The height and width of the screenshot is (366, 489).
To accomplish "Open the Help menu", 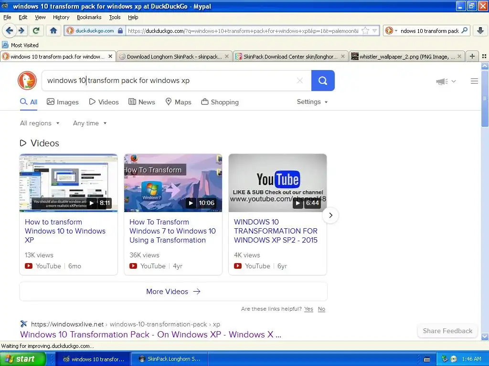I will [x=133, y=17].
